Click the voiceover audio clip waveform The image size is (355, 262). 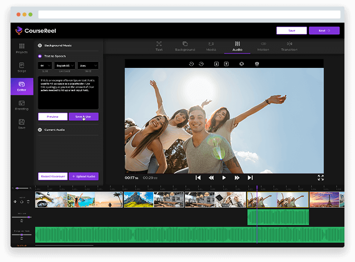click(x=278, y=217)
